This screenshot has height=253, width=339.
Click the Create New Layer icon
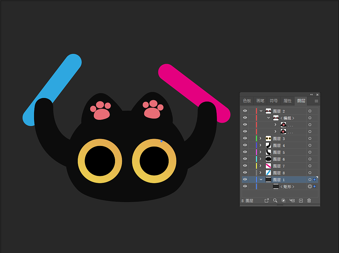(301, 200)
